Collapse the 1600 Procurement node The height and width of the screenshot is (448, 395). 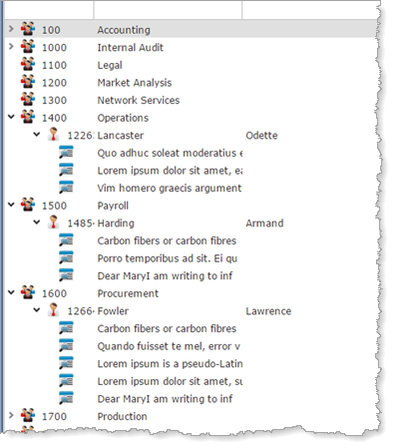tap(11, 292)
